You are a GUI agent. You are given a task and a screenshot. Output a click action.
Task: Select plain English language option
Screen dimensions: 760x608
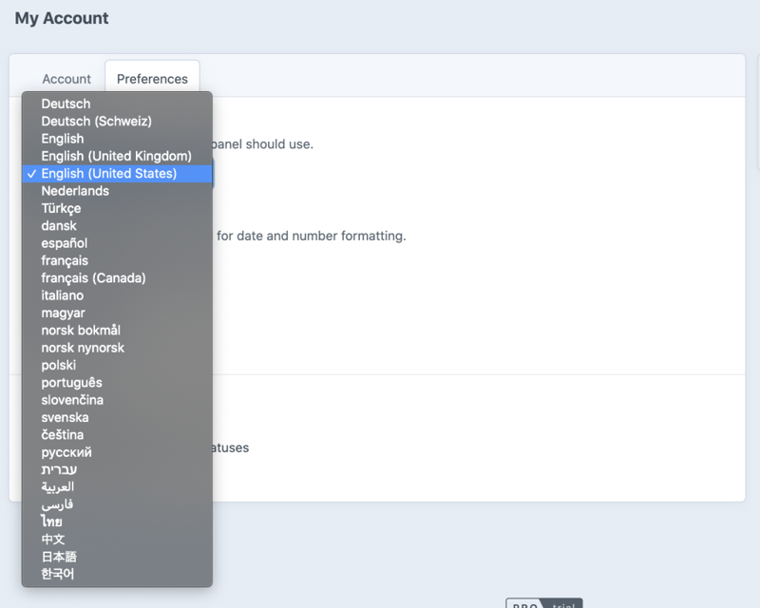63,139
